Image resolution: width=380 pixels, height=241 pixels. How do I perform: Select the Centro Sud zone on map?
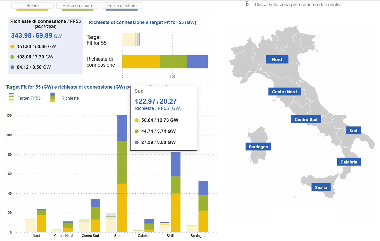(306, 119)
